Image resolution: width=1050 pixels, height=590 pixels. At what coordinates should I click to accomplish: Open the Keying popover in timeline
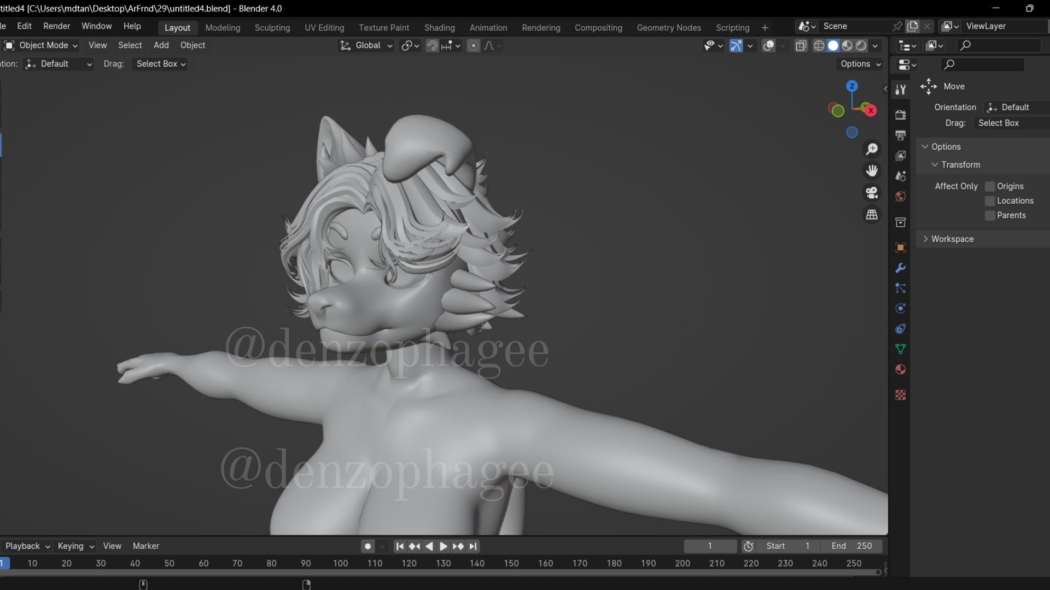[75, 546]
